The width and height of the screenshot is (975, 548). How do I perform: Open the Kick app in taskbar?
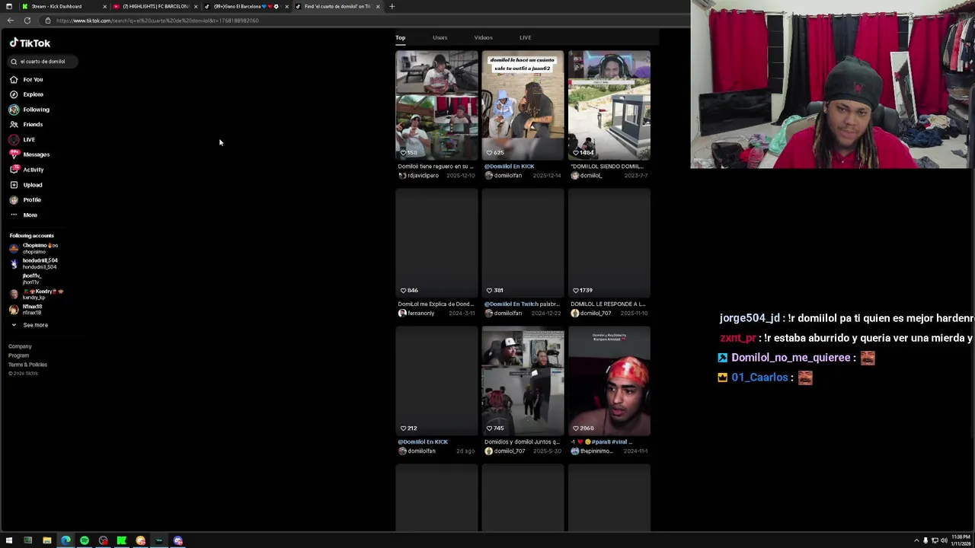[x=121, y=540]
